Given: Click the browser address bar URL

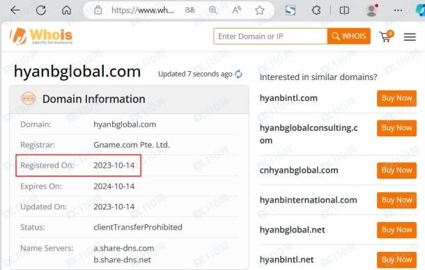Looking at the screenshot, I should click(143, 10).
